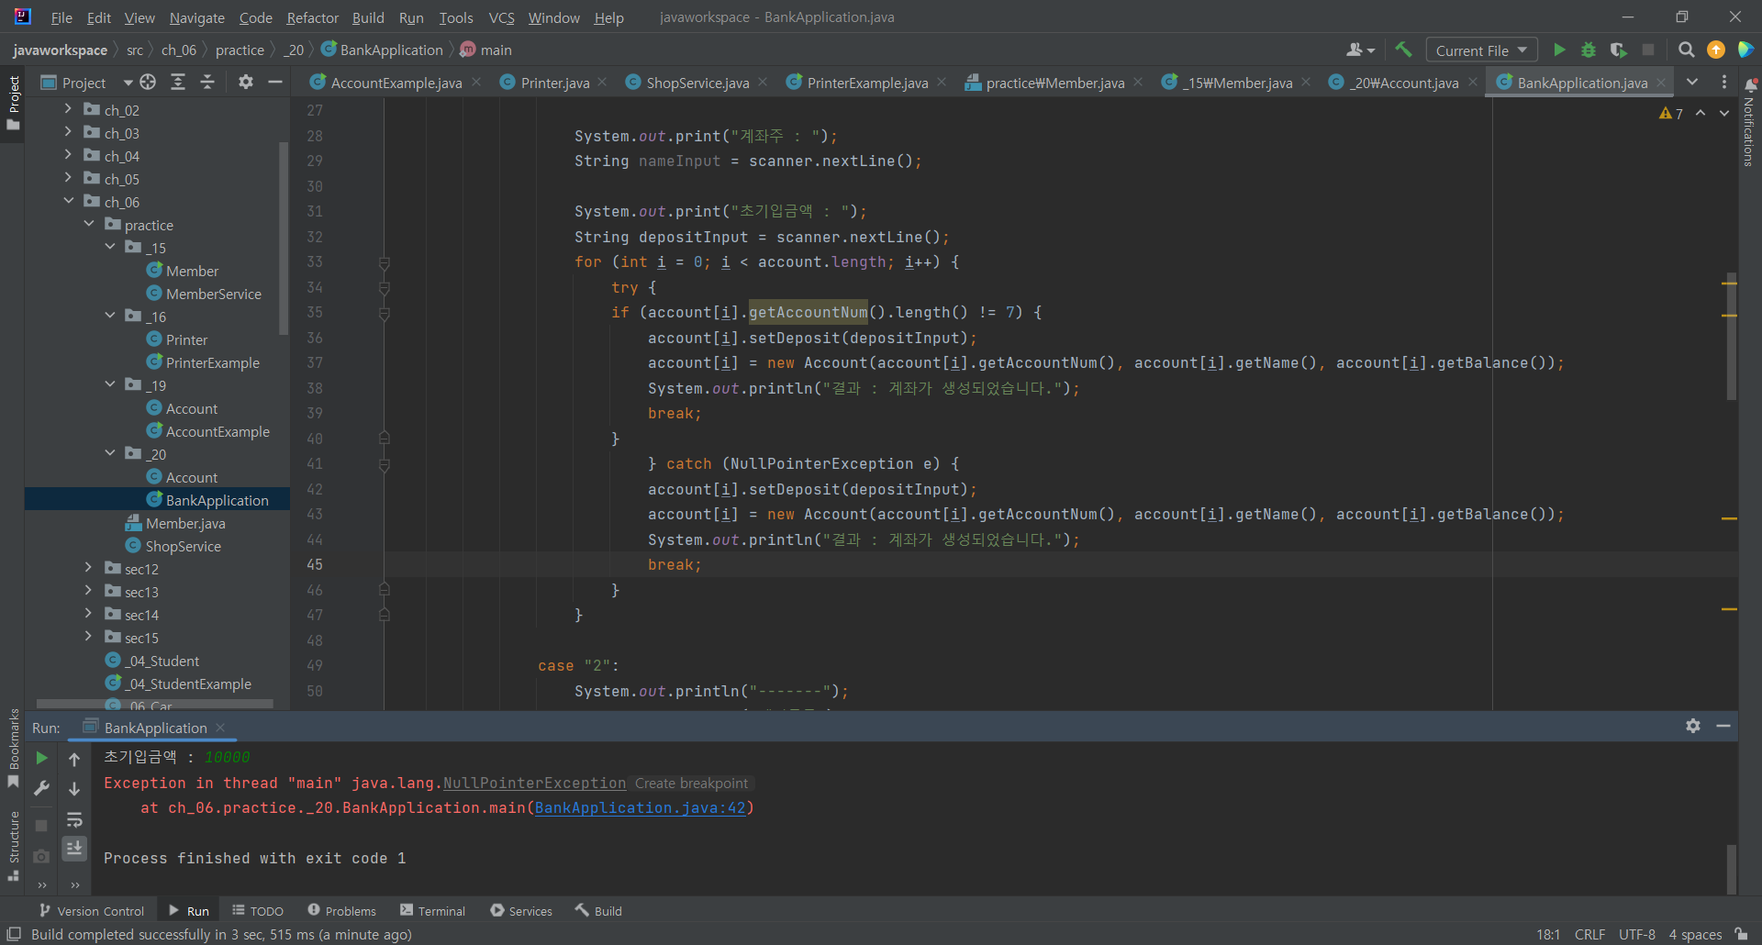Collapse the ch_06 folder

coord(68,200)
